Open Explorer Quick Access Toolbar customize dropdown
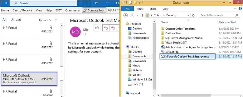The image size is (243, 97). [x=140, y=3]
